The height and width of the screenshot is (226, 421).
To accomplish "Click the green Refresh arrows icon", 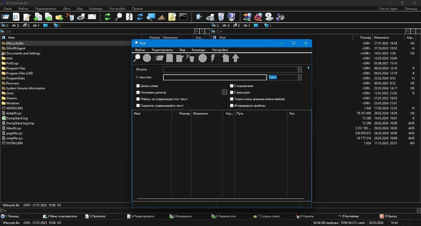I will (108, 17).
